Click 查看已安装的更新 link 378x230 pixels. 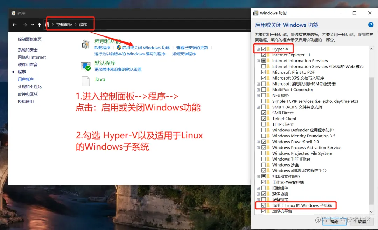coord(192,48)
